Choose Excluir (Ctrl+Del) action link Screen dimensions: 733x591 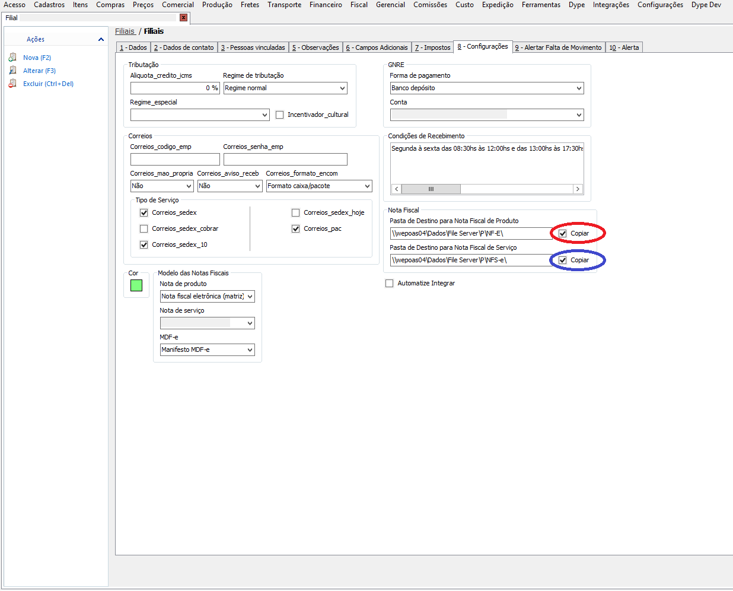click(x=48, y=84)
